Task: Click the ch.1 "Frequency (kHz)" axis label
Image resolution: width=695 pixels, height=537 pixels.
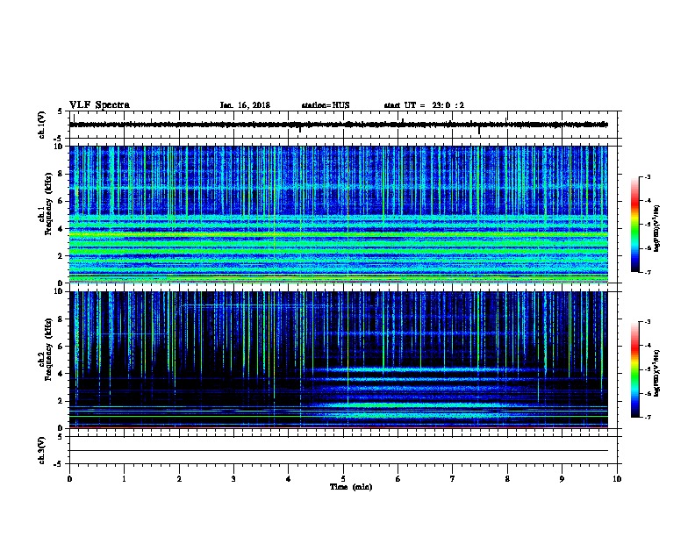Action: pyautogui.click(x=48, y=204)
